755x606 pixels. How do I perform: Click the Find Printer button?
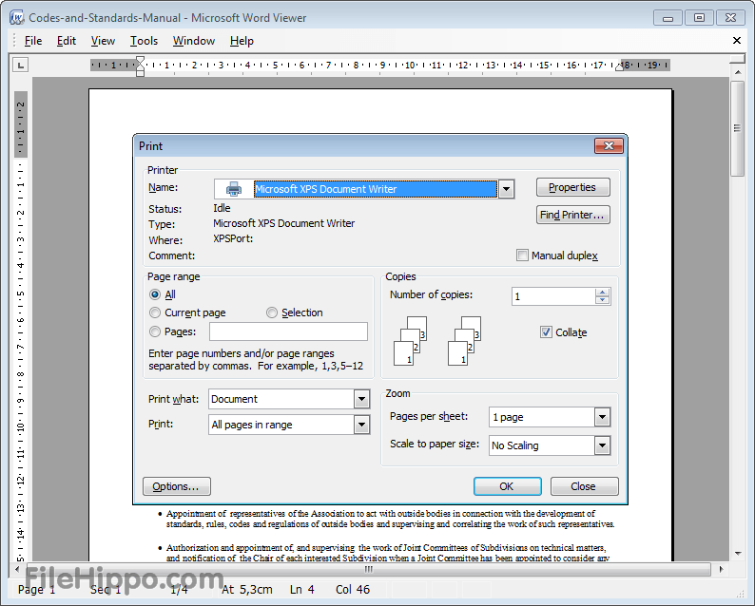click(x=573, y=215)
